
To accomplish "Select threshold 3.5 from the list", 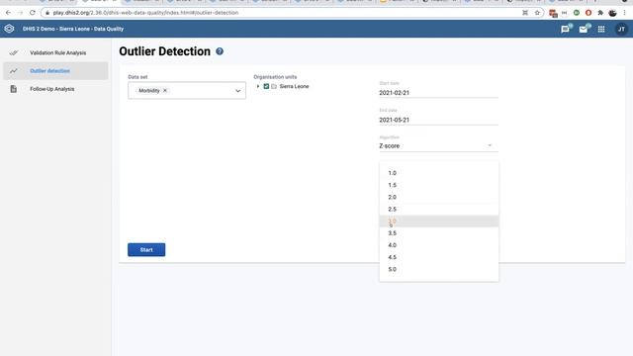I will 439,233.
